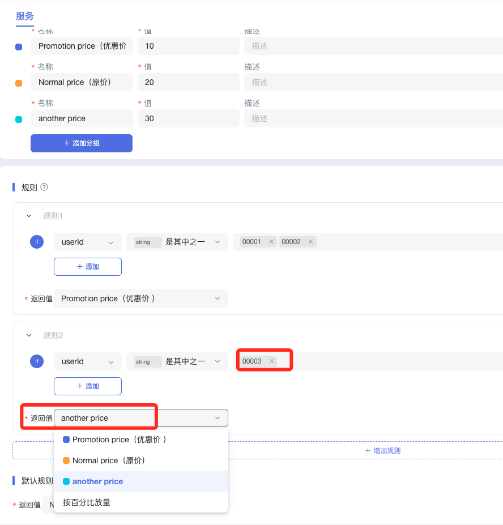
Task: Select Promotion price（优惠价）from dropdown list
Action: point(119,439)
